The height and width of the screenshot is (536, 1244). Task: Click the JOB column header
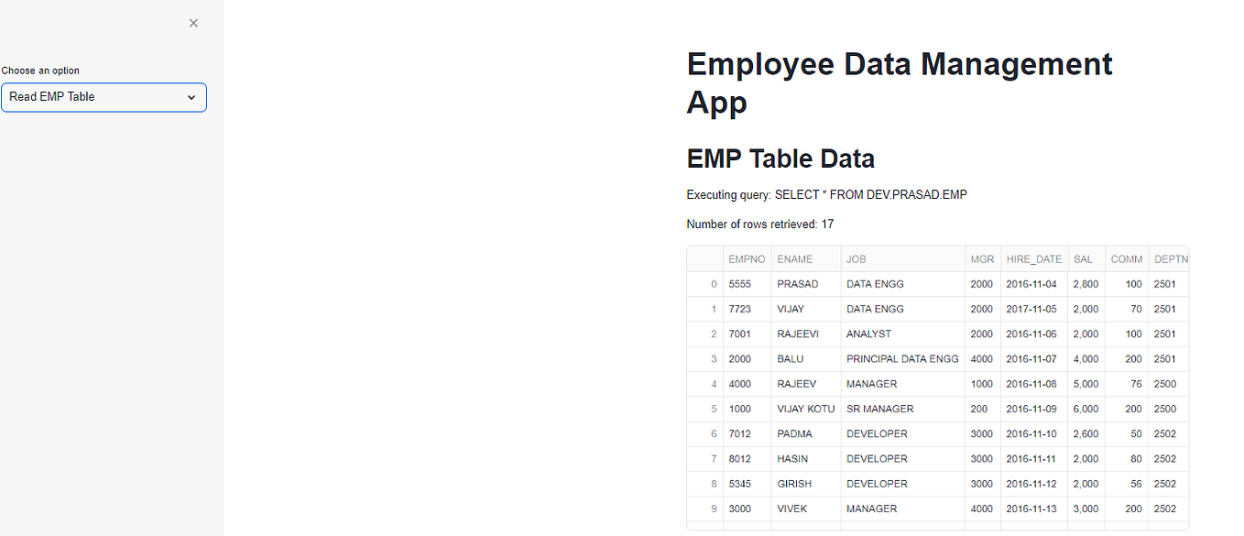pos(856,258)
